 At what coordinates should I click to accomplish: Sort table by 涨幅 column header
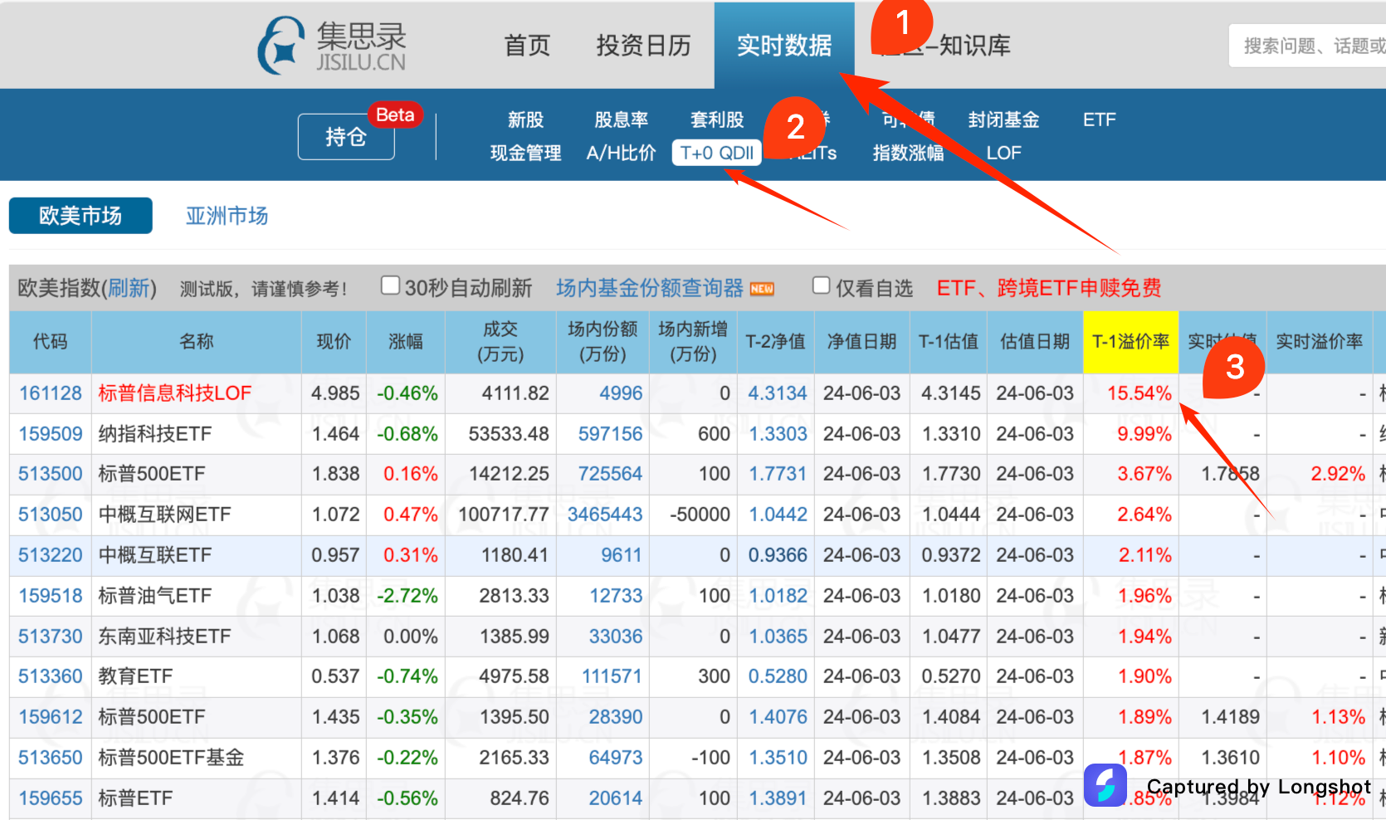click(x=405, y=342)
